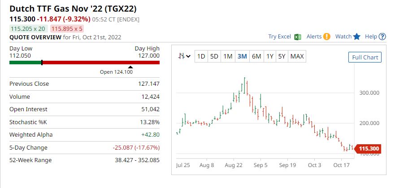Select the 5D chart period
Image resolution: width=395 pixels, height=188 pixels.
214,56
